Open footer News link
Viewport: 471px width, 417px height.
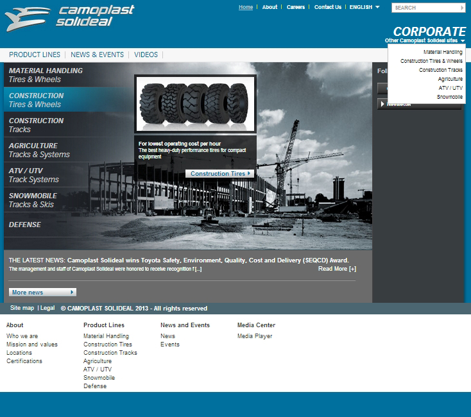click(x=167, y=336)
